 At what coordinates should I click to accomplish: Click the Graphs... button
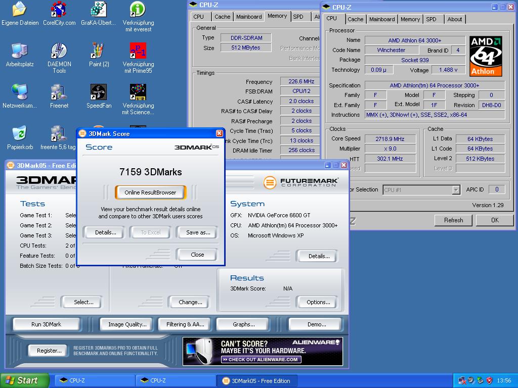[x=243, y=324]
